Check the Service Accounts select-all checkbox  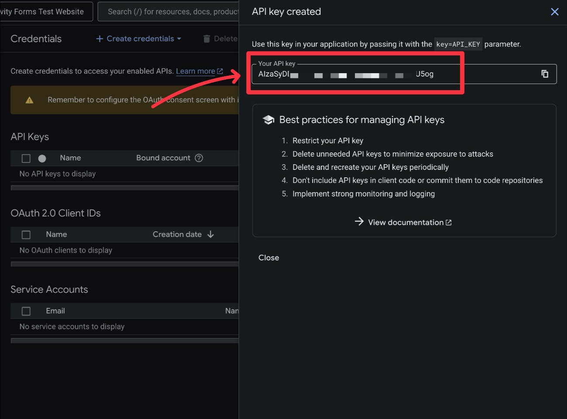pyautogui.click(x=26, y=311)
